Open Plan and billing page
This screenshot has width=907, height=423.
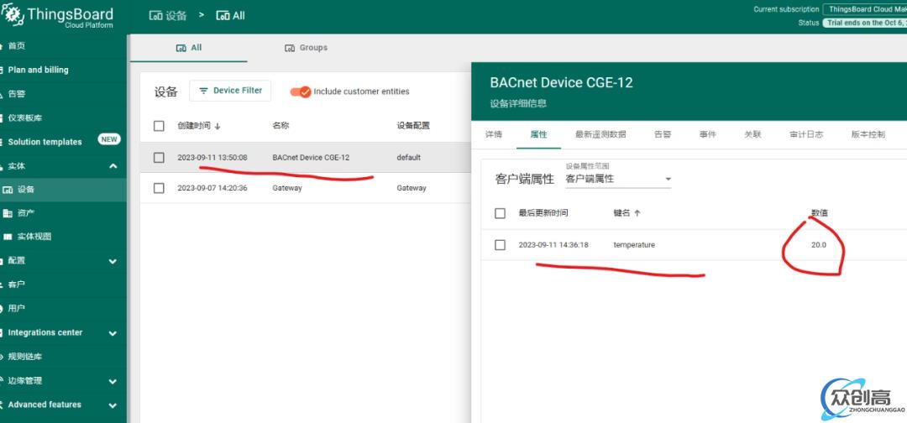click(38, 70)
